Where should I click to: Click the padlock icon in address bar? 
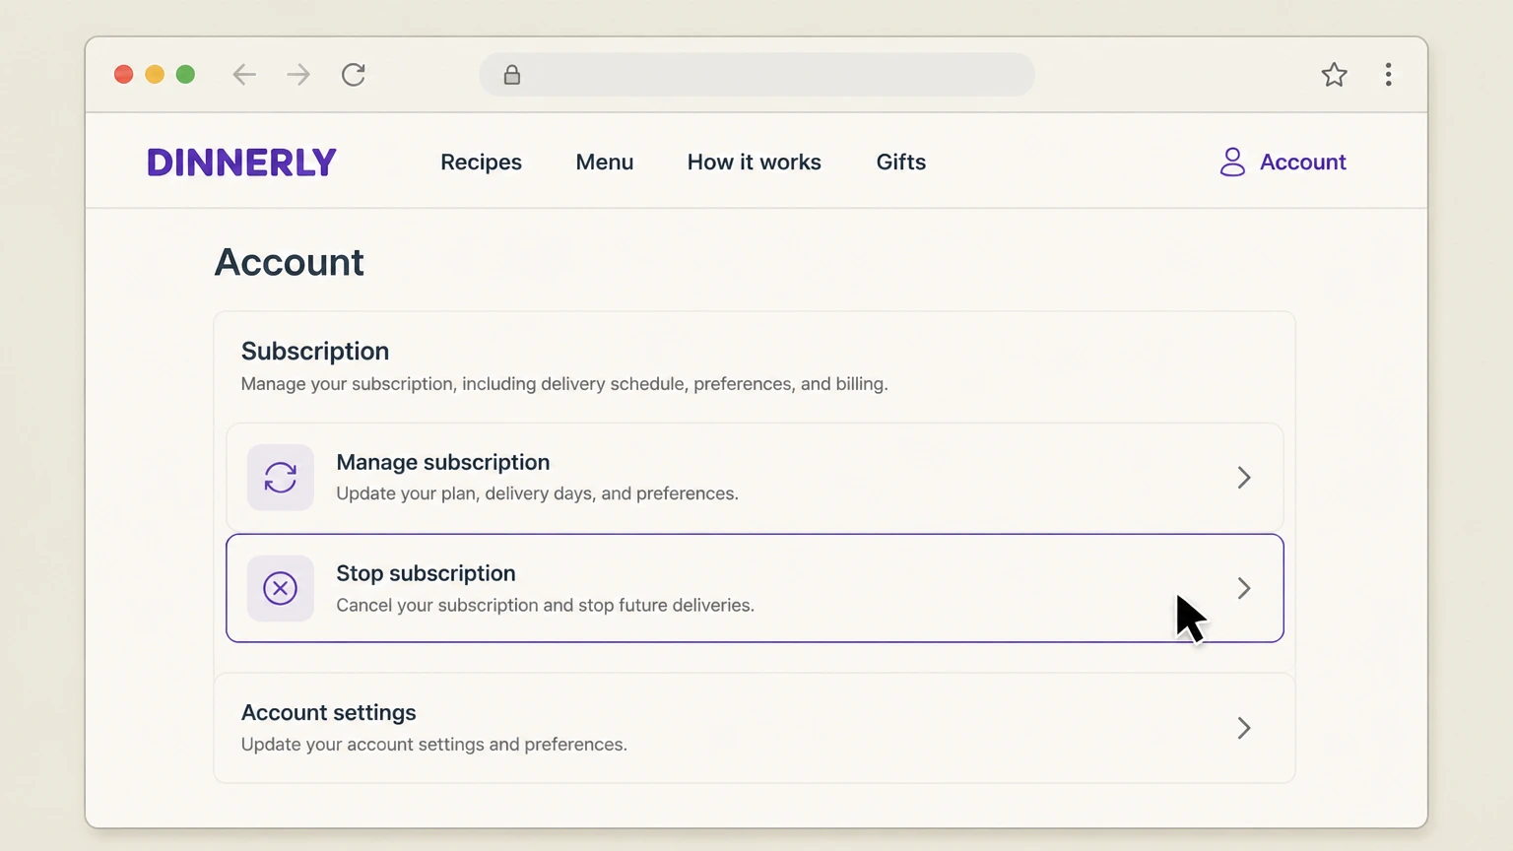click(x=512, y=75)
